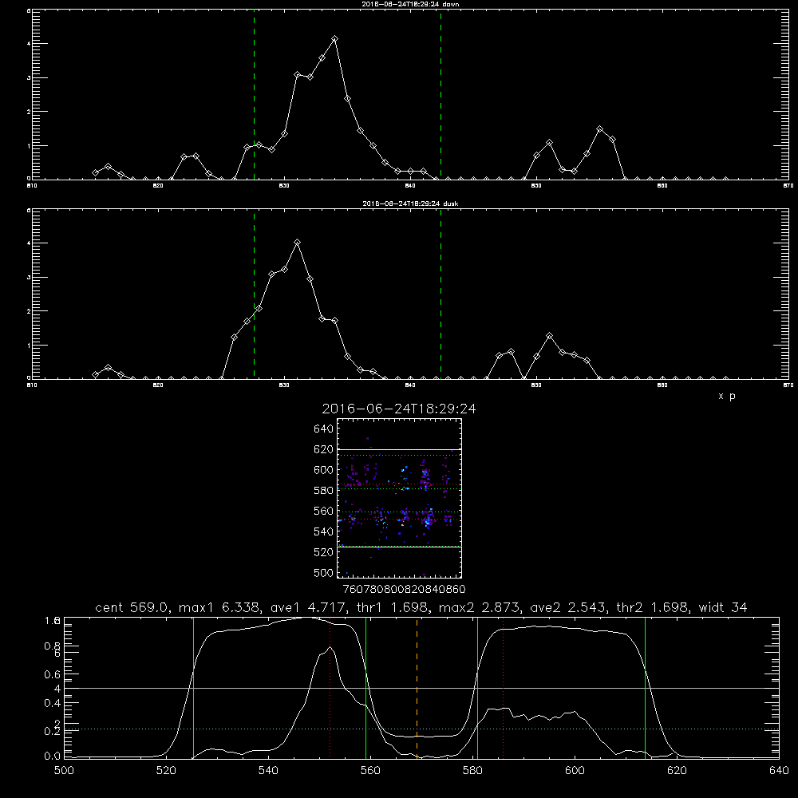Click the green vertical line near 581
The image size is (798, 798).
point(477,688)
